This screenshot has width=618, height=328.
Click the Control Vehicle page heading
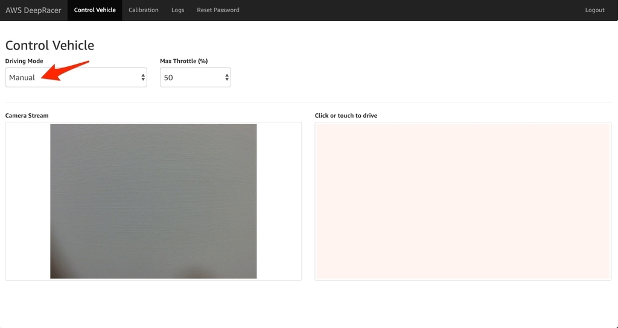point(49,45)
